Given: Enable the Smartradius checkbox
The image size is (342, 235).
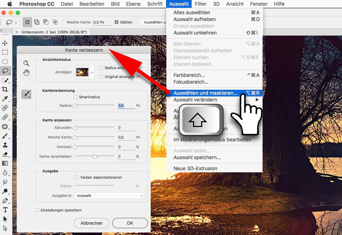Looking at the screenshot, I should point(76,97).
